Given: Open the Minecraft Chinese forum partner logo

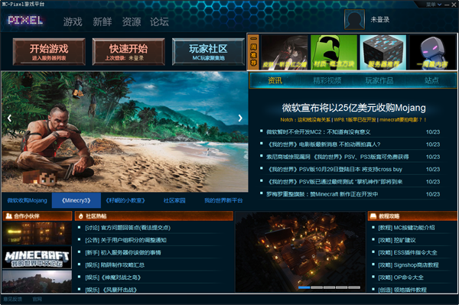Looking at the screenshot, I should pos(37,258).
